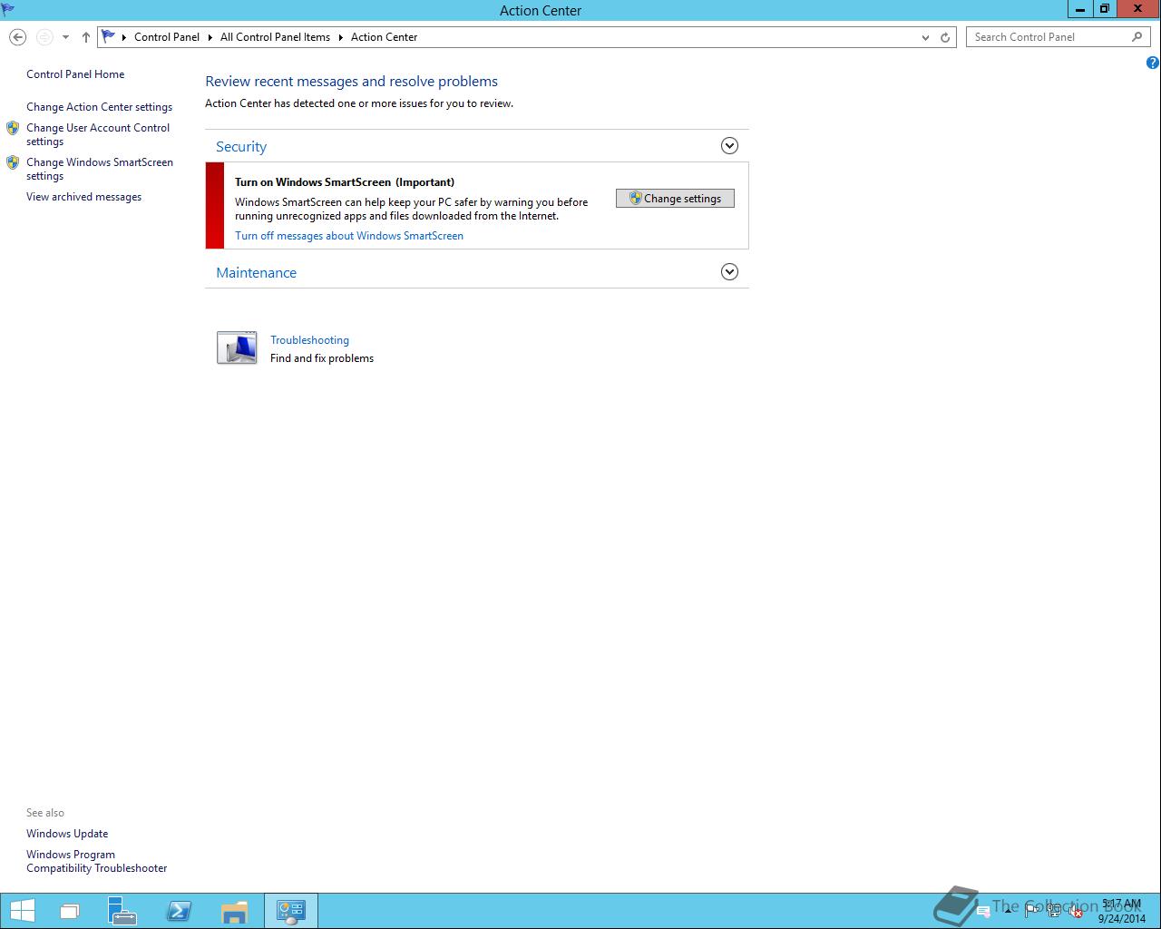Expand the root breadcrumb arrow beside flag
Viewport: 1161px width, 929px height.
pos(124,37)
